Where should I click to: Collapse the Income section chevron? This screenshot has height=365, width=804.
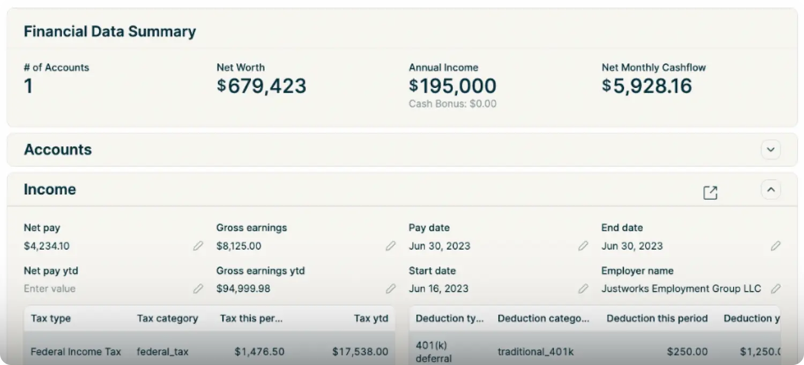coord(771,189)
